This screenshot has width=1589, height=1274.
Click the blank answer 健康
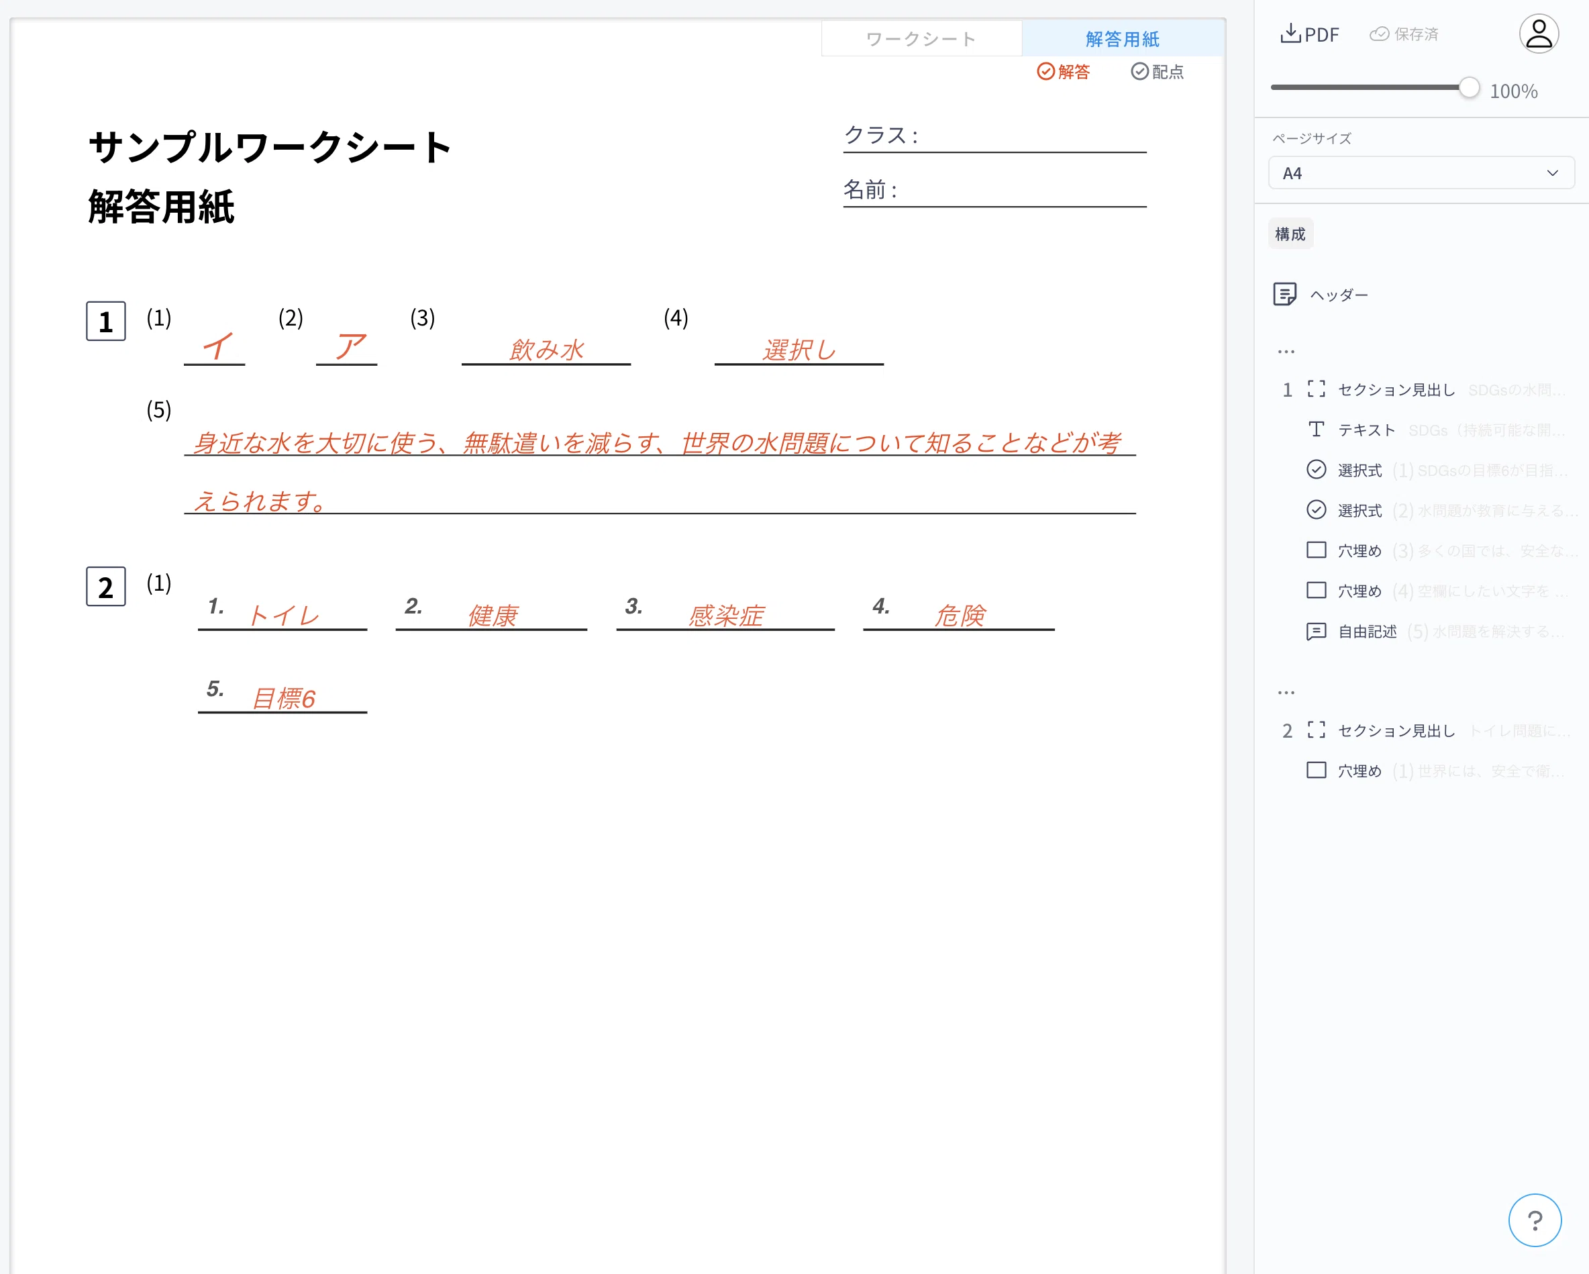[x=493, y=615]
